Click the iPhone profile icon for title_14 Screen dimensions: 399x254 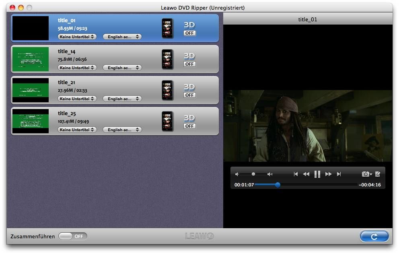pos(167,59)
